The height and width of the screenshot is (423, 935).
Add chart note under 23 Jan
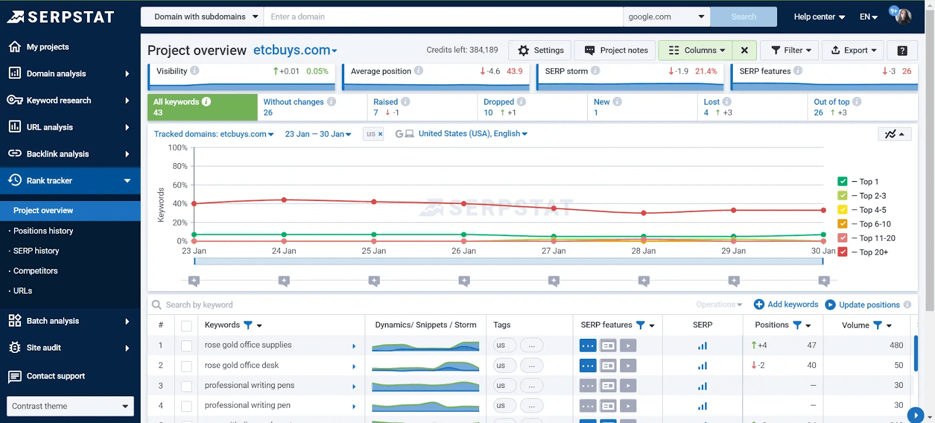click(x=194, y=281)
